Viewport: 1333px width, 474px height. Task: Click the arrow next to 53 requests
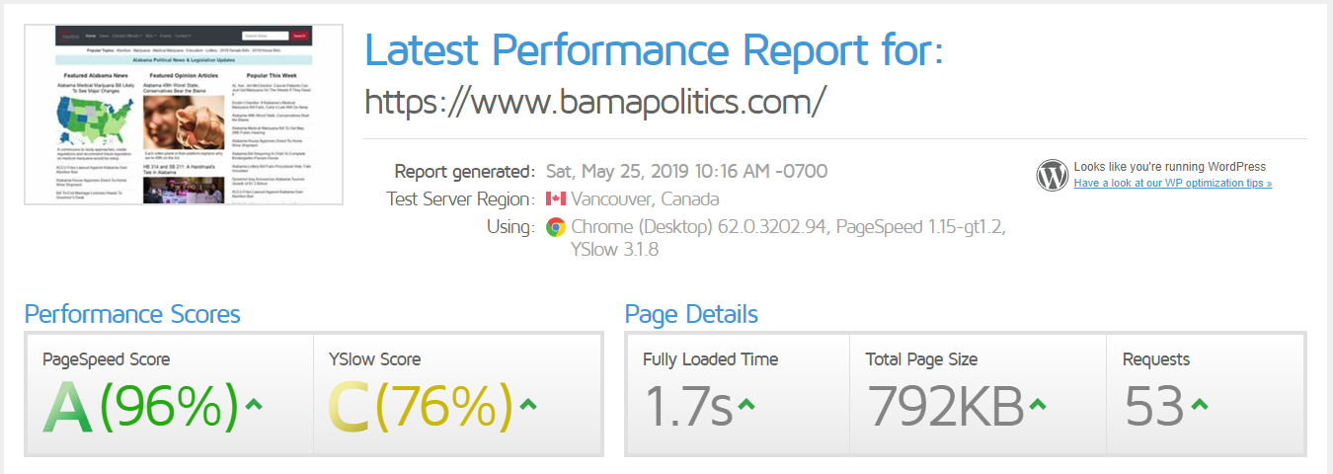click(1199, 404)
